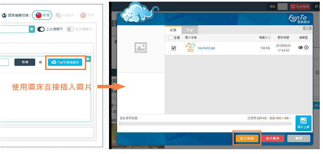This screenshot has width=323, height=154.
Task: Click the FunTo 雲端圖床 brand logo
Action: coord(299,19)
